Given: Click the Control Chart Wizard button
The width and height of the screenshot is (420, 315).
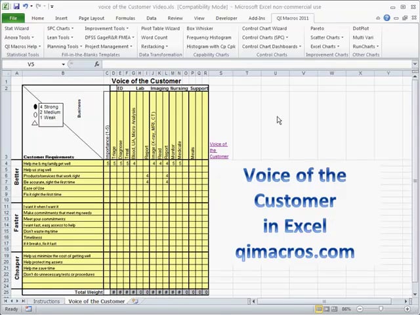Looking at the screenshot, I should (264, 28).
